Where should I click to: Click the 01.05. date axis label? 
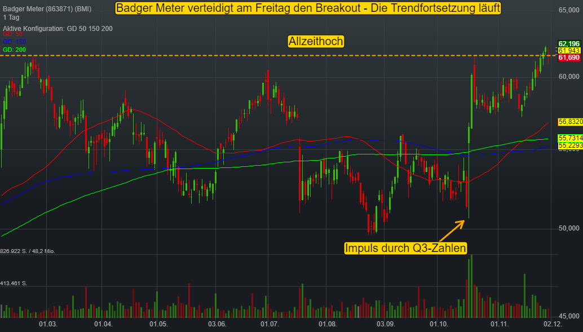point(159,324)
